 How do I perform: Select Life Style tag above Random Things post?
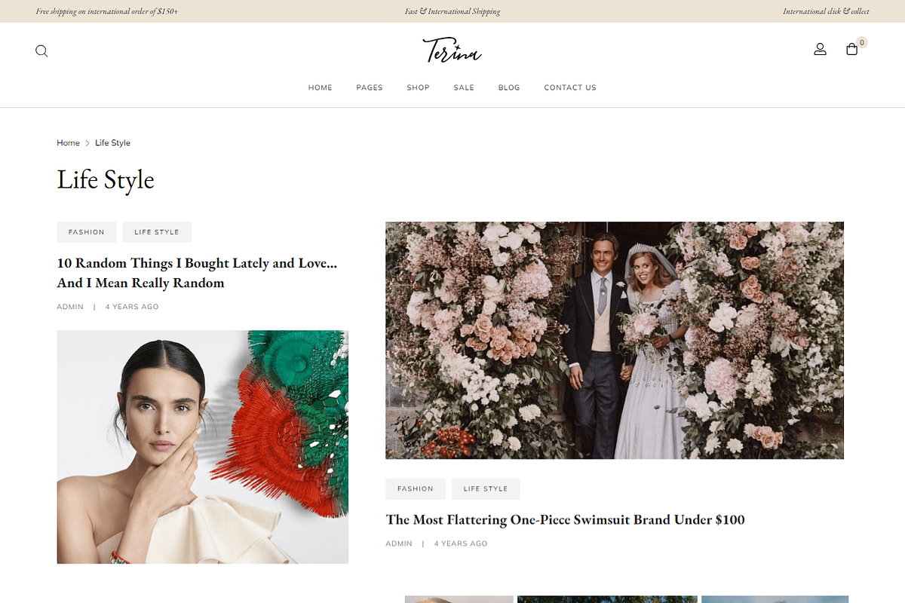pyautogui.click(x=157, y=232)
